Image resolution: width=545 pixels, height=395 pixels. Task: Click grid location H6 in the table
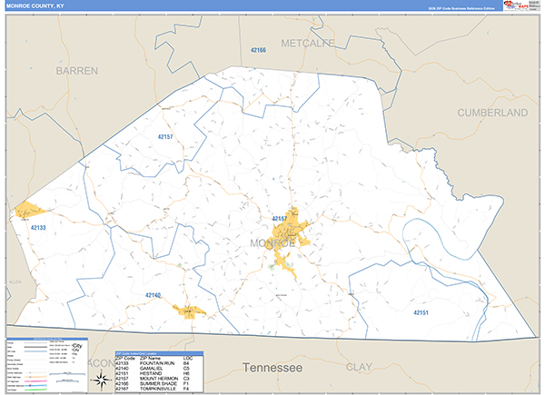[186, 373]
